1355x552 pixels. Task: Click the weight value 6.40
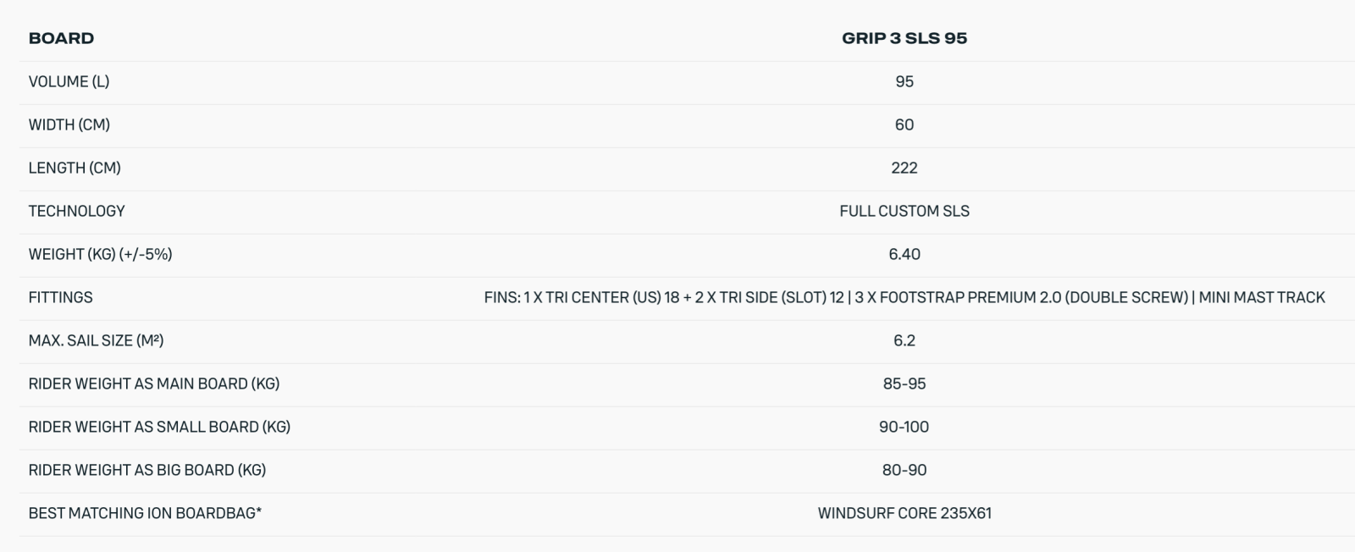click(904, 254)
